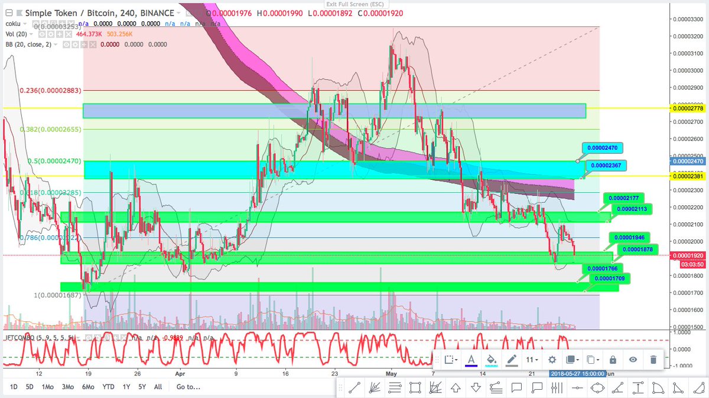This screenshot has width=709, height=398.
Task: Delete the drawing with trash icon
Action: [653, 360]
